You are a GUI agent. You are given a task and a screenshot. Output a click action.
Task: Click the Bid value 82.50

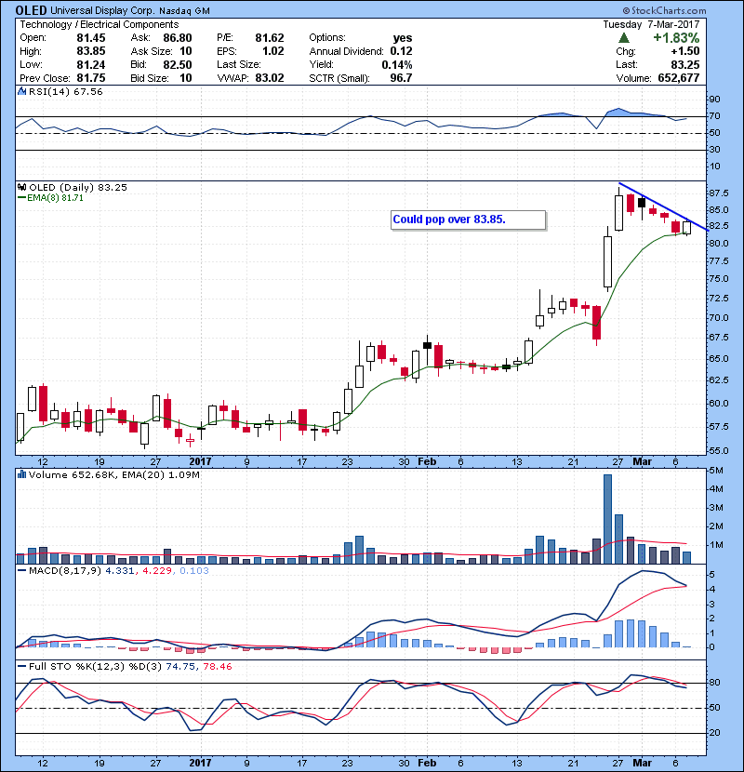click(x=178, y=64)
